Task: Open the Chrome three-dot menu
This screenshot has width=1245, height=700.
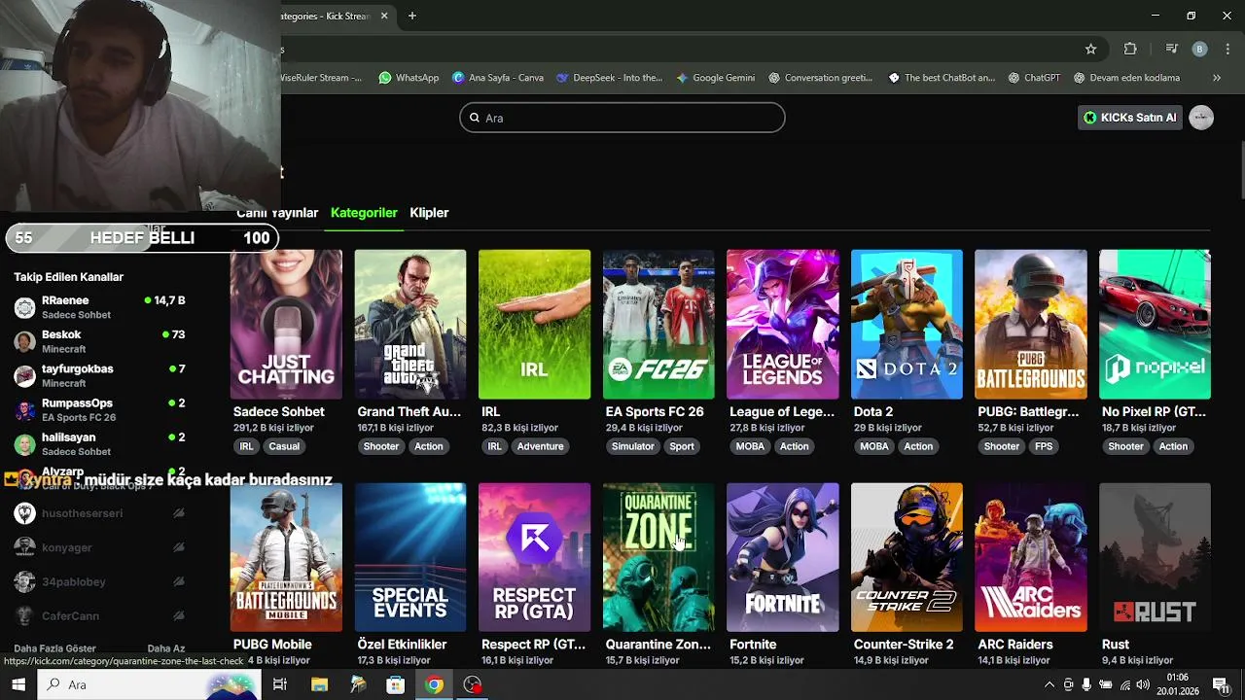Action: (1229, 49)
